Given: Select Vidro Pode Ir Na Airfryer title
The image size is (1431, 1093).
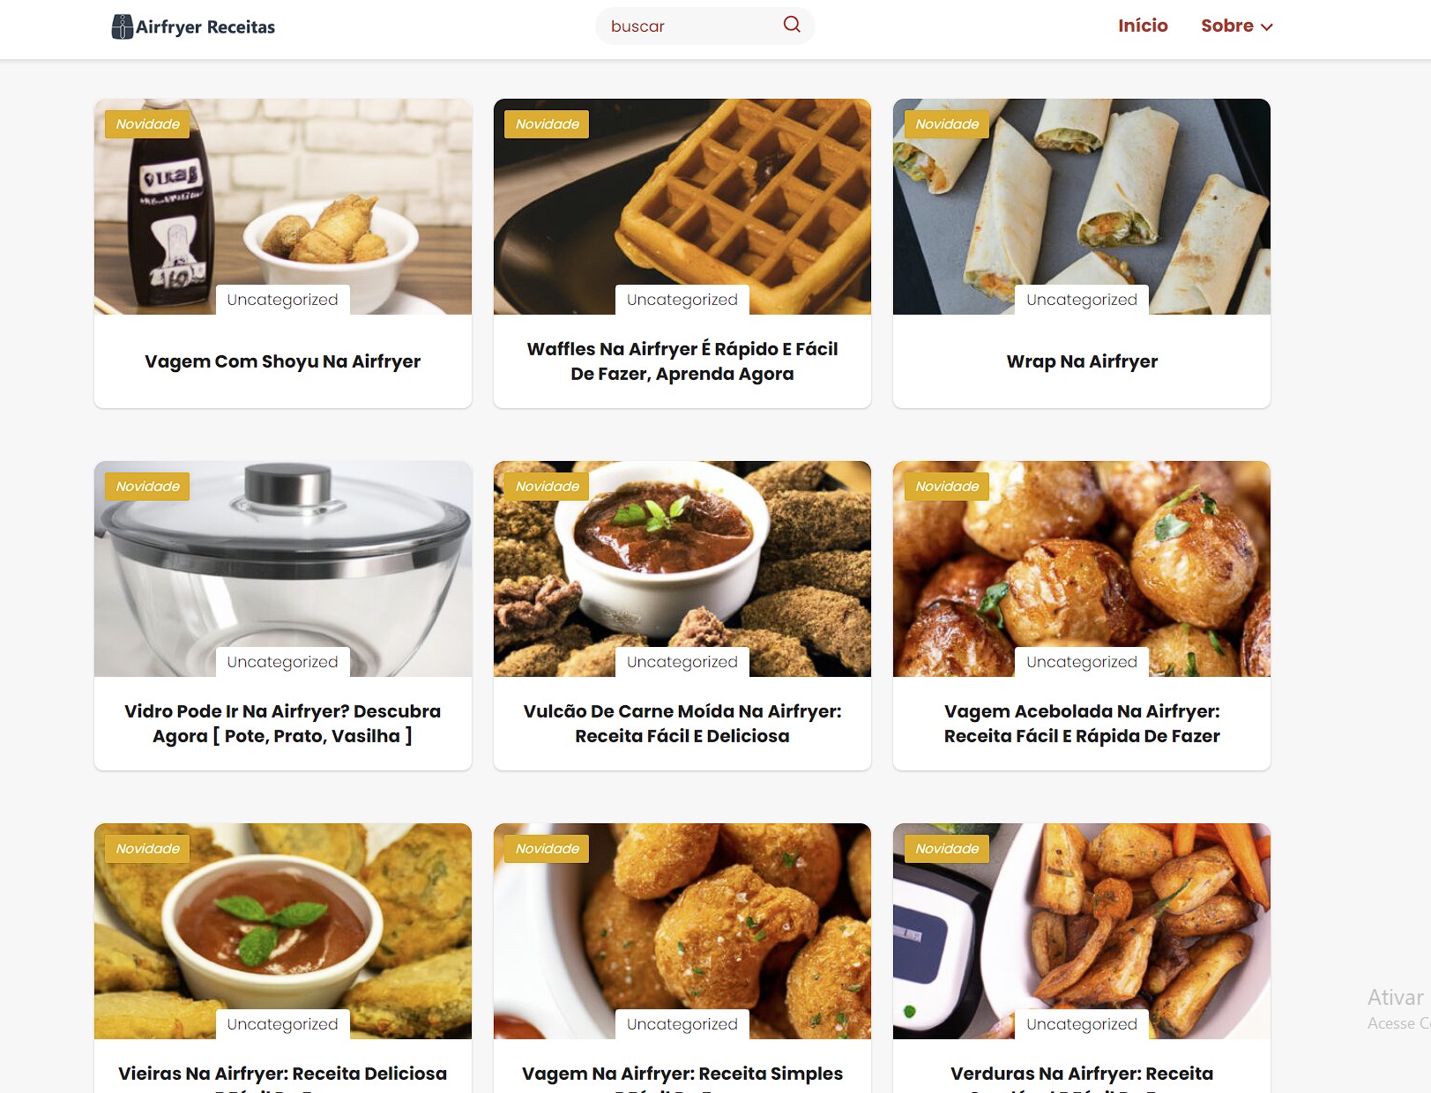Looking at the screenshot, I should [x=282, y=724].
